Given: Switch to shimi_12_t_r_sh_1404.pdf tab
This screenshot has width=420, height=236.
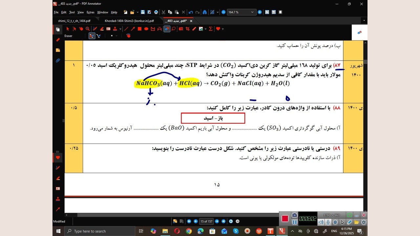Looking at the screenshot, I should pyautogui.click(x=74, y=21).
